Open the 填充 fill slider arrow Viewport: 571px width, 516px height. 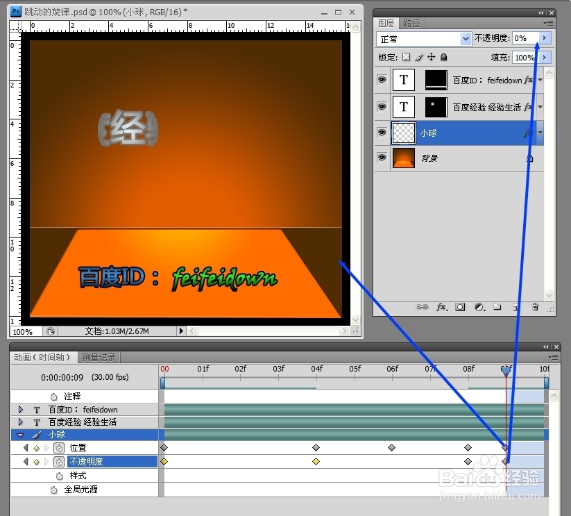coord(545,57)
